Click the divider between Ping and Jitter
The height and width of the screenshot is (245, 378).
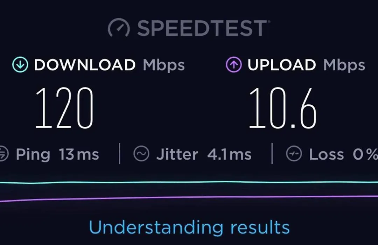[120, 154]
